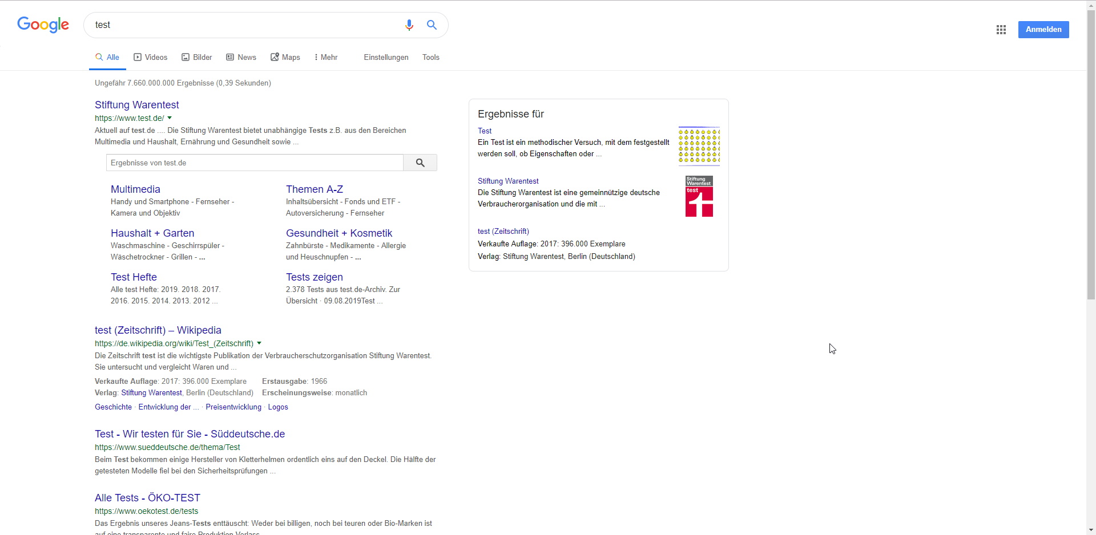The image size is (1096, 535).
Task: Jump to Preisentwicklung section link
Action: click(233, 407)
